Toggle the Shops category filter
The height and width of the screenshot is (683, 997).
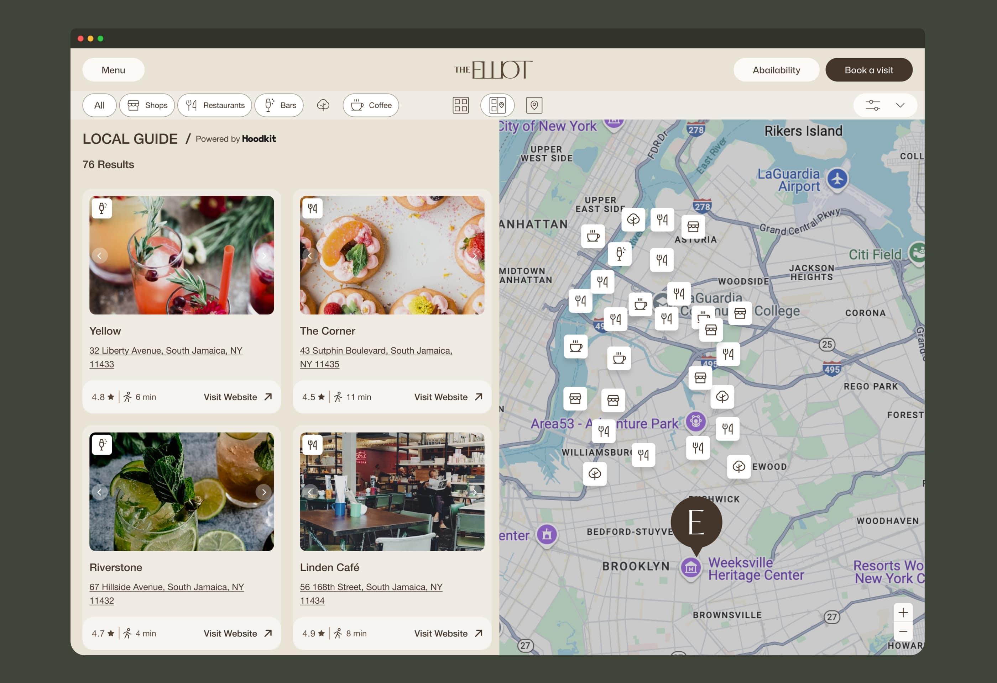[x=147, y=105]
